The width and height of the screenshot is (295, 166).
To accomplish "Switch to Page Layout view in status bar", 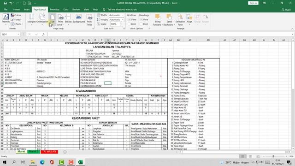I will [250, 156].
